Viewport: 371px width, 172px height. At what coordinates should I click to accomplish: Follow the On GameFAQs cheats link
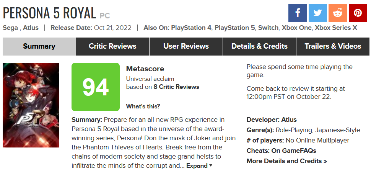[294, 151]
